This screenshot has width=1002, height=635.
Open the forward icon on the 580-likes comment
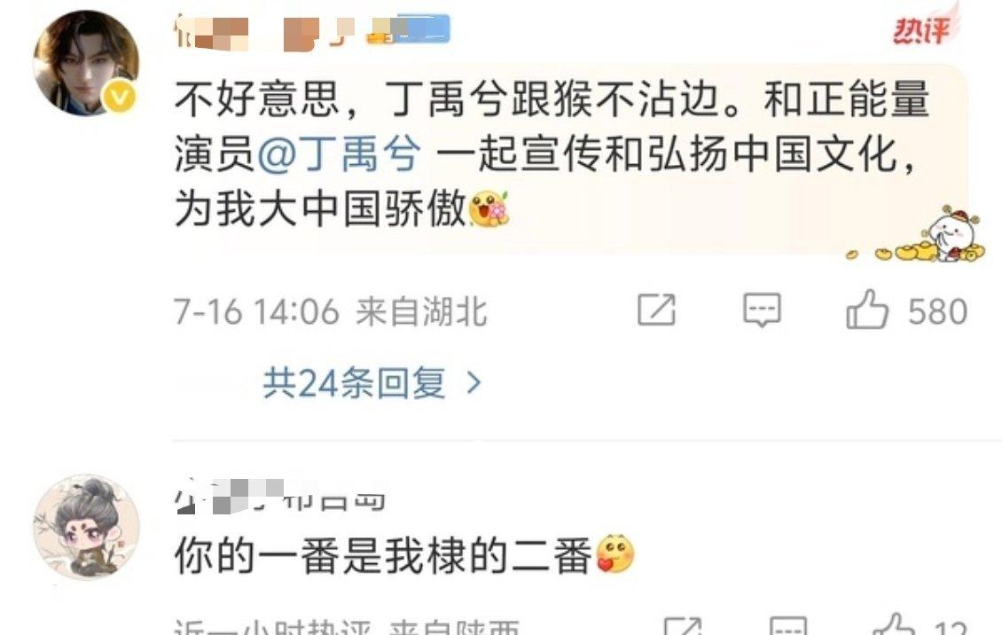point(656,310)
